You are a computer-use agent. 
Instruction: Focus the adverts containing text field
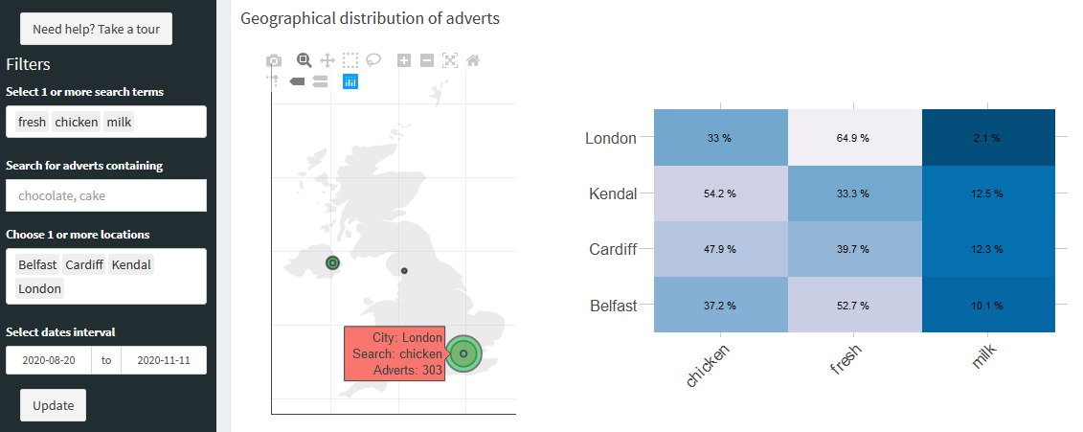click(x=106, y=195)
